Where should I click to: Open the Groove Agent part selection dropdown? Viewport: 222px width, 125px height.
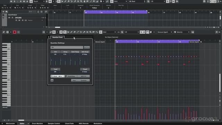(x=165, y=32)
